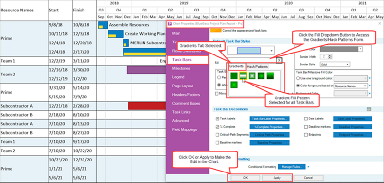Screen dimensions: 384x183
Task: Enable the Deadline markers checkbox
Action: [306, 127]
